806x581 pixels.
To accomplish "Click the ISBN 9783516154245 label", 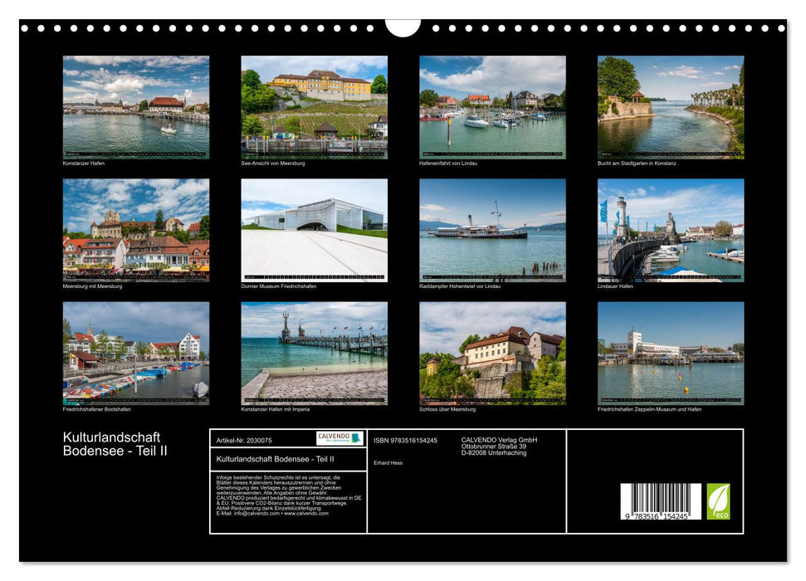I will click(407, 438).
